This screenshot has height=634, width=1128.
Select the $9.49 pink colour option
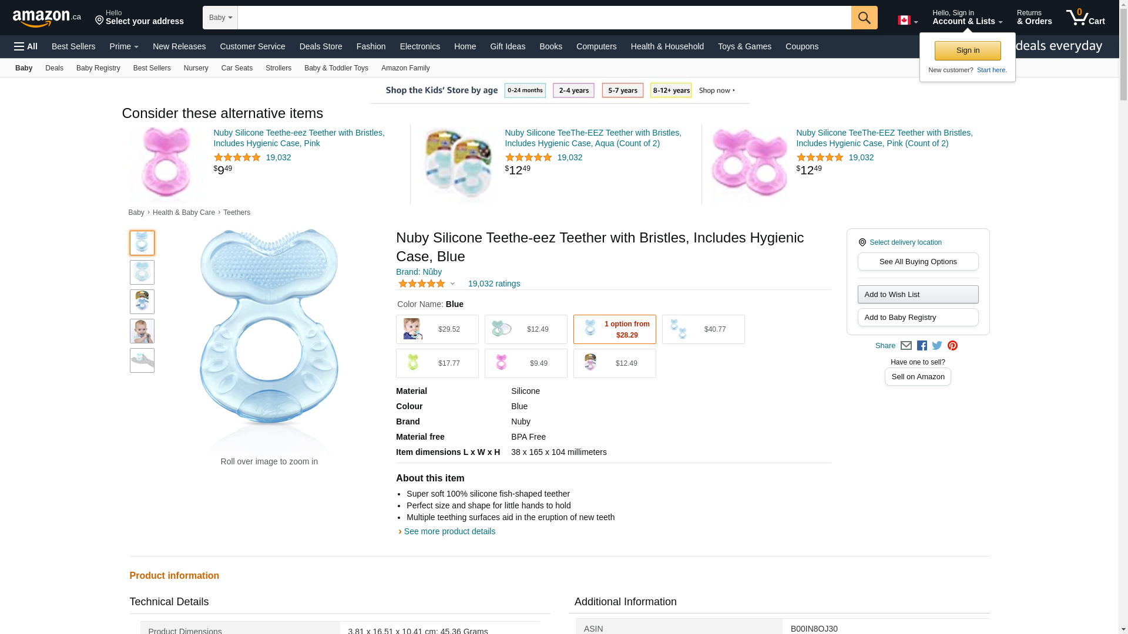click(x=526, y=363)
